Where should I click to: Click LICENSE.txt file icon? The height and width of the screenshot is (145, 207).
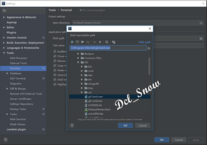[x=86, y=105]
